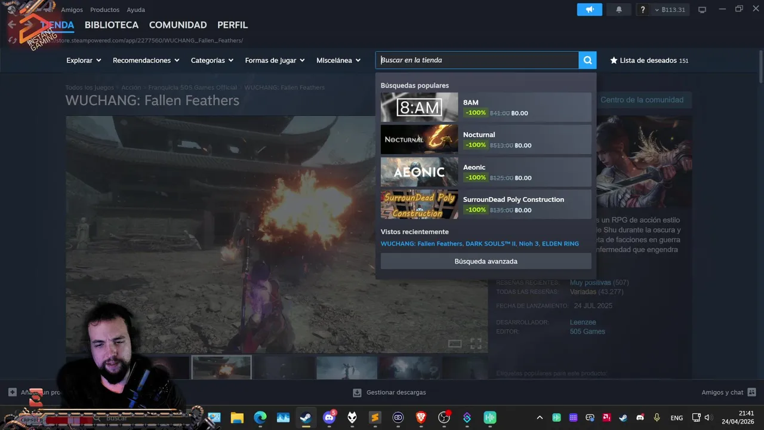
Task: Change the ENG input language indicator
Action: tap(677, 417)
